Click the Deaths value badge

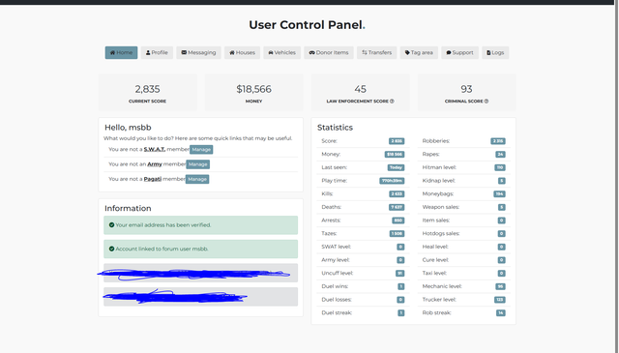(397, 207)
